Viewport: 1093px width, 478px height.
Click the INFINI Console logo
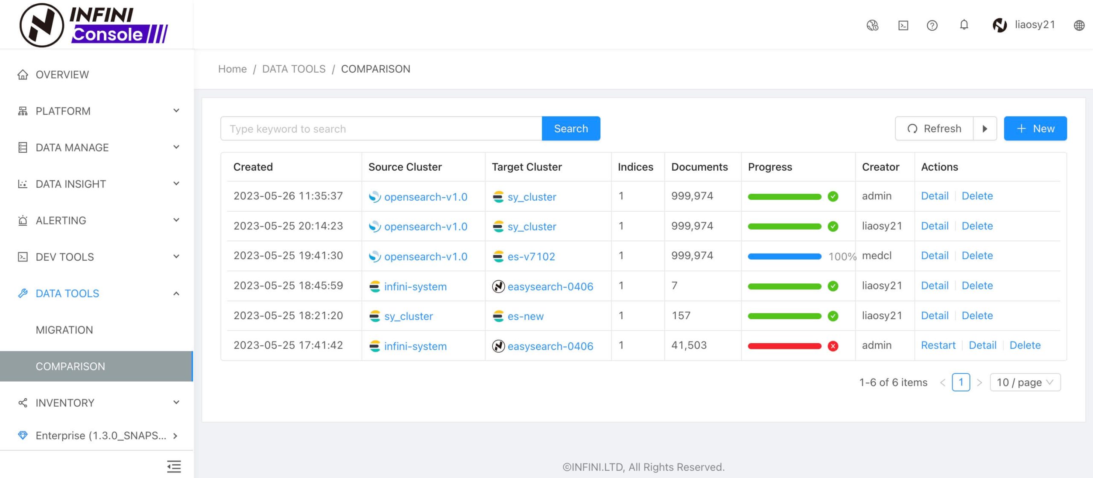(94, 25)
